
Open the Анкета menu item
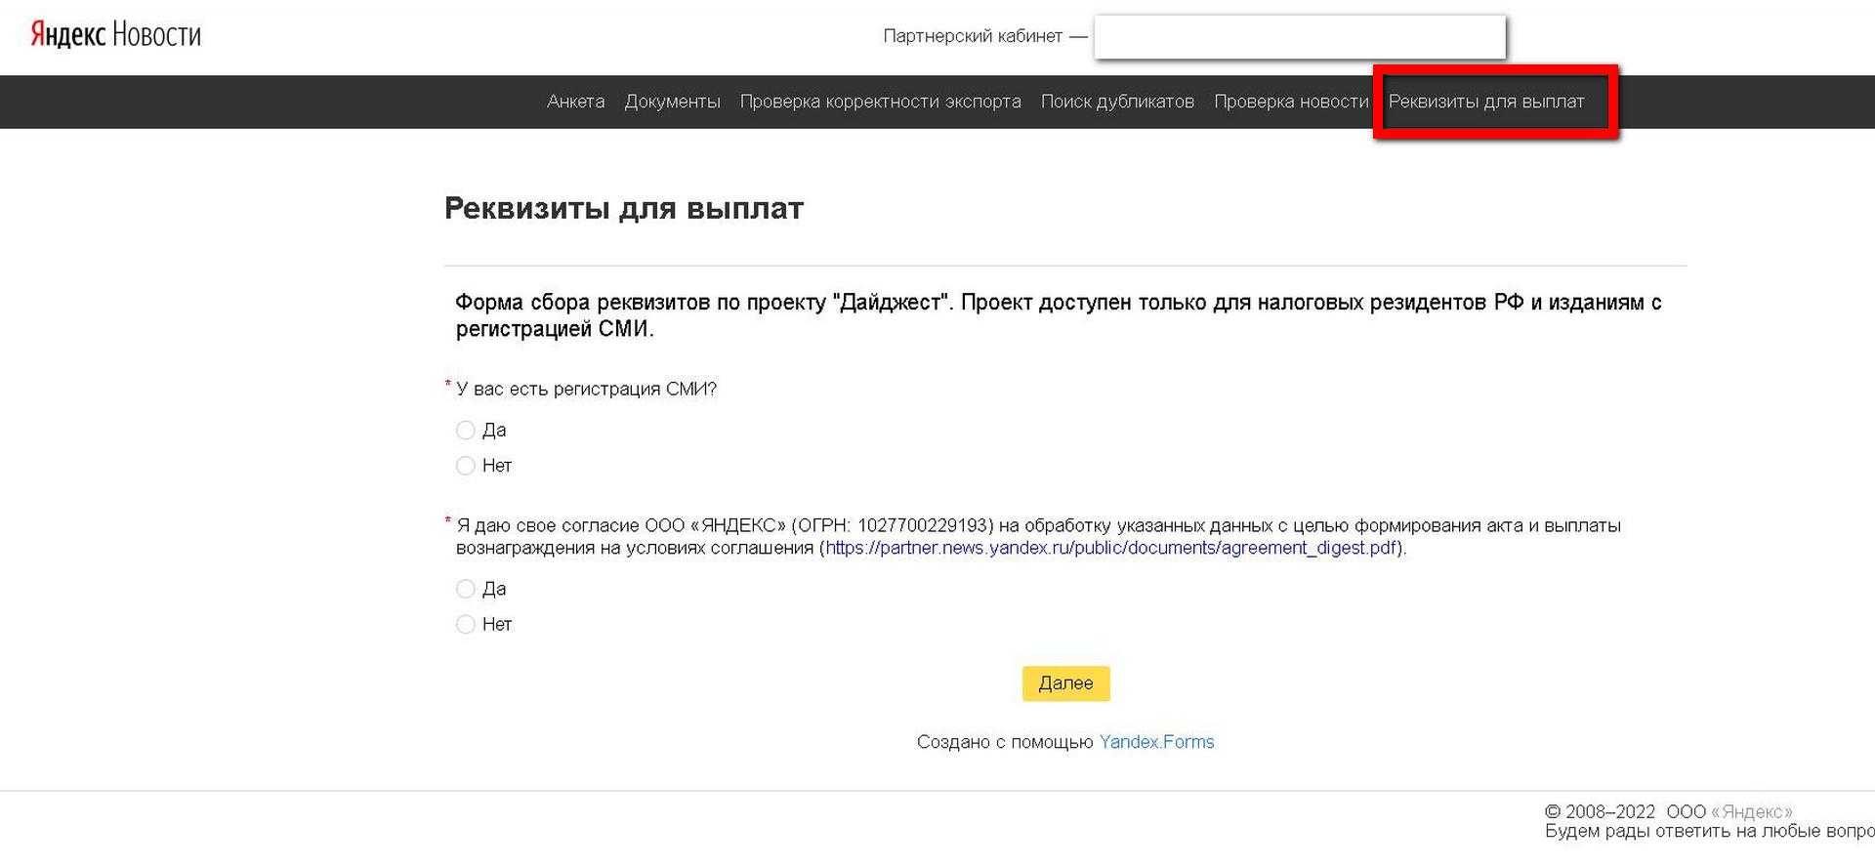coord(575,102)
